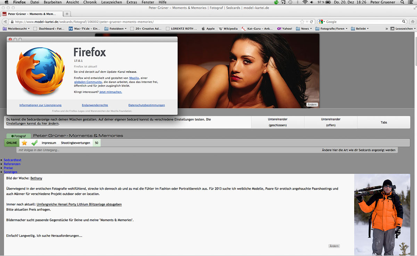Click the photographer portrait thumbnail in orange jacket

pyautogui.click(x=383, y=215)
